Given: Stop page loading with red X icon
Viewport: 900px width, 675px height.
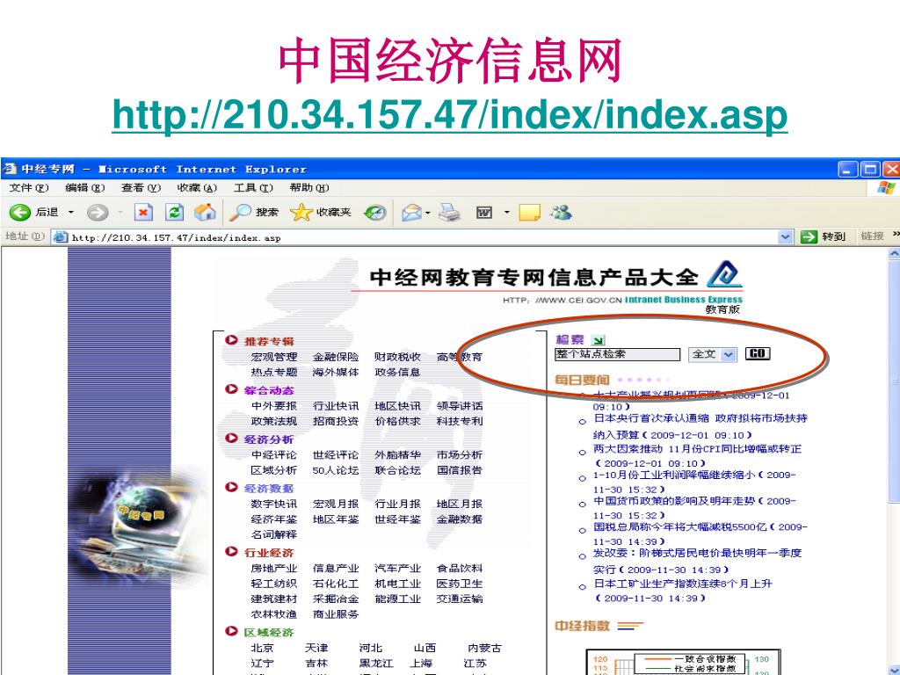Looking at the screenshot, I should (x=143, y=213).
